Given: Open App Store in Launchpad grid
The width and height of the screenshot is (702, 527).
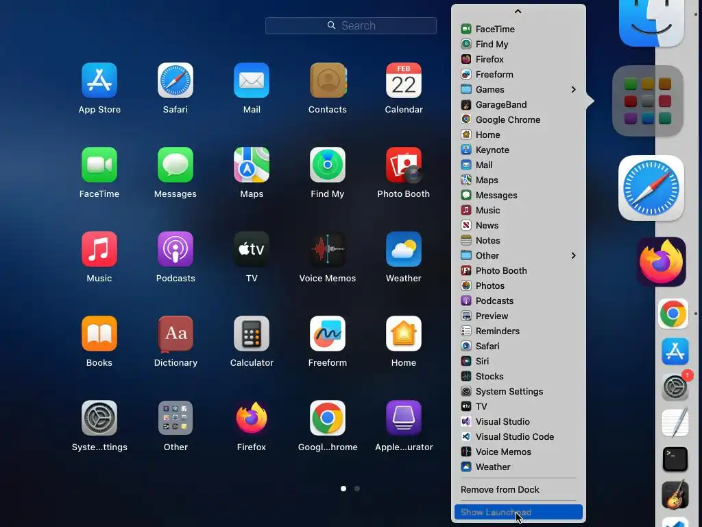Looking at the screenshot, I should point(99,81).
